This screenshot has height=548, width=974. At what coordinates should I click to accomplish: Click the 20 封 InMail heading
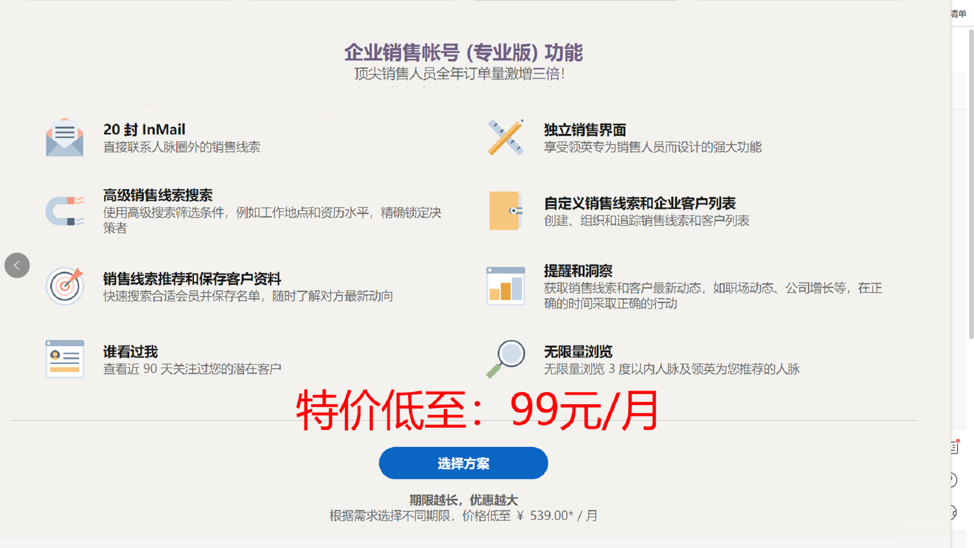click(x=144, y=129)
